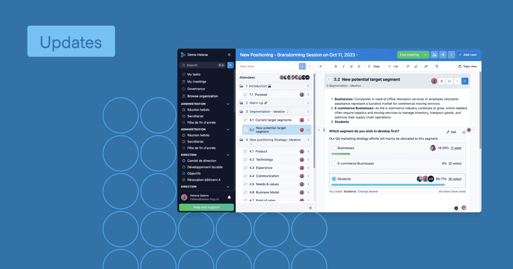
Task: Collapse the left sidebar with double-chevron icon
Action: [229, 55]
